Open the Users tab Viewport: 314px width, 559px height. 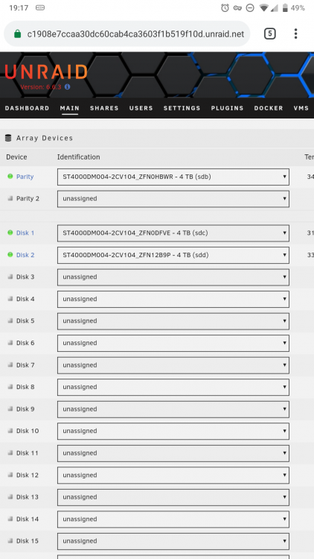click(x=141, y=108)
